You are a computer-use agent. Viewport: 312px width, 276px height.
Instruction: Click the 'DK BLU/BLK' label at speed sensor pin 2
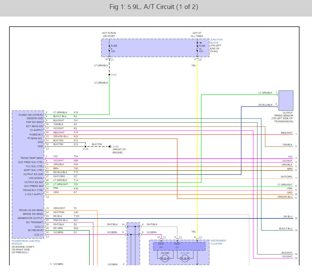click(265, 105)
